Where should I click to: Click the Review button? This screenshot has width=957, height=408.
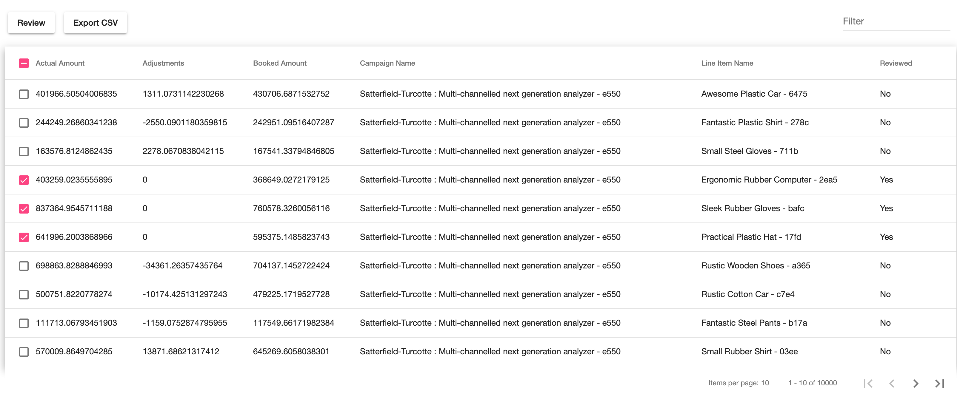pyautogui.click(x=31, y=23)
